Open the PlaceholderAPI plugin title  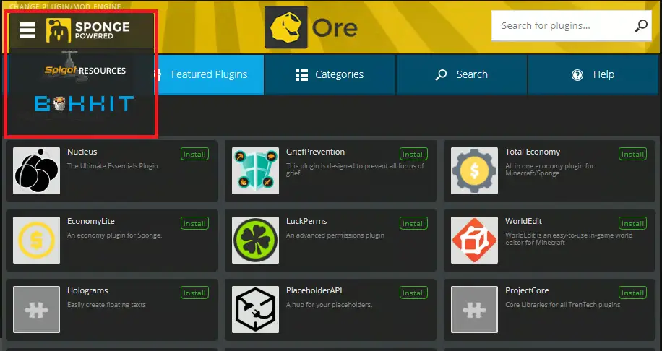(x=314, y=290)
